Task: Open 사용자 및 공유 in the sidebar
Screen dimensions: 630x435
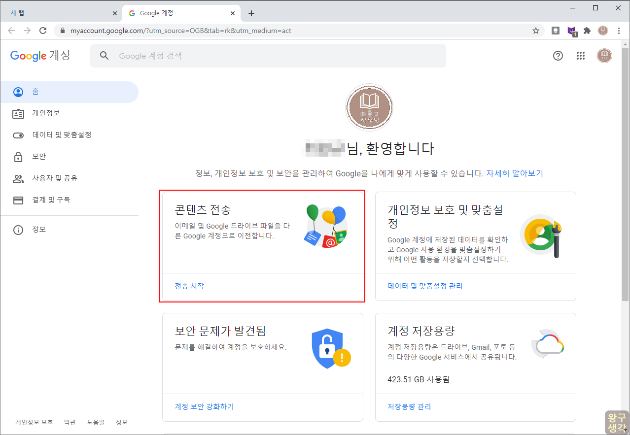Action: click(x=69, y=178)
